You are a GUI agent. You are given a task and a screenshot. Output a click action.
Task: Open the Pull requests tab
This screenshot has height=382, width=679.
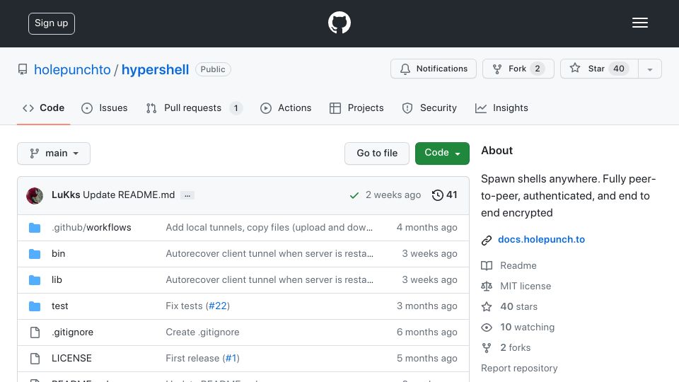point(194,108)
